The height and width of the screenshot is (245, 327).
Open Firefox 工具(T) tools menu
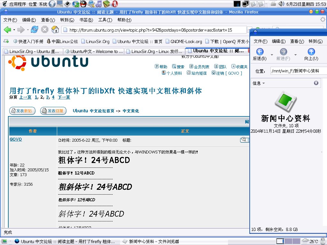105,20
